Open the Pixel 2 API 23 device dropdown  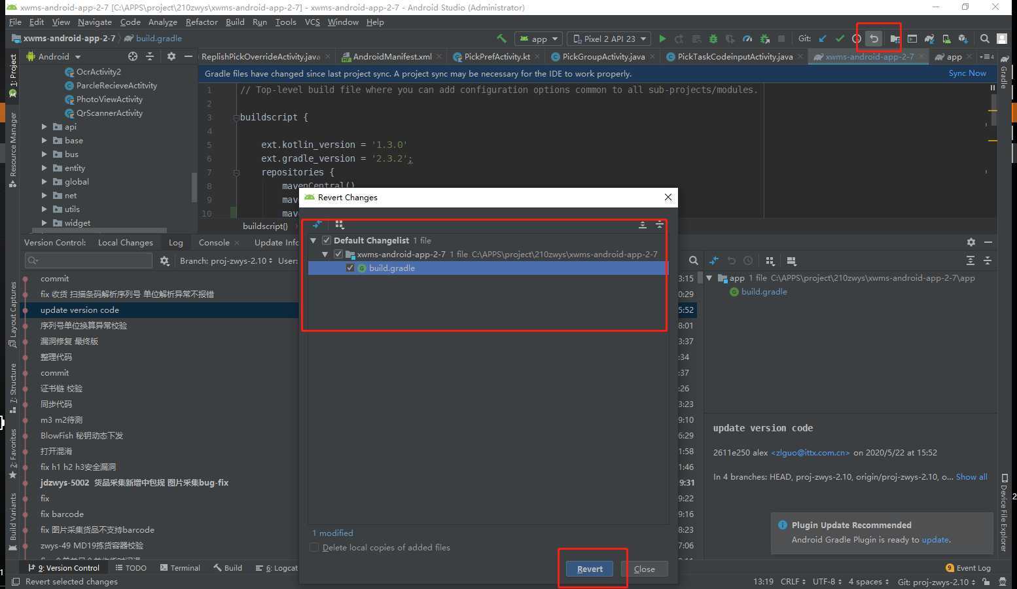coord(609,39)
